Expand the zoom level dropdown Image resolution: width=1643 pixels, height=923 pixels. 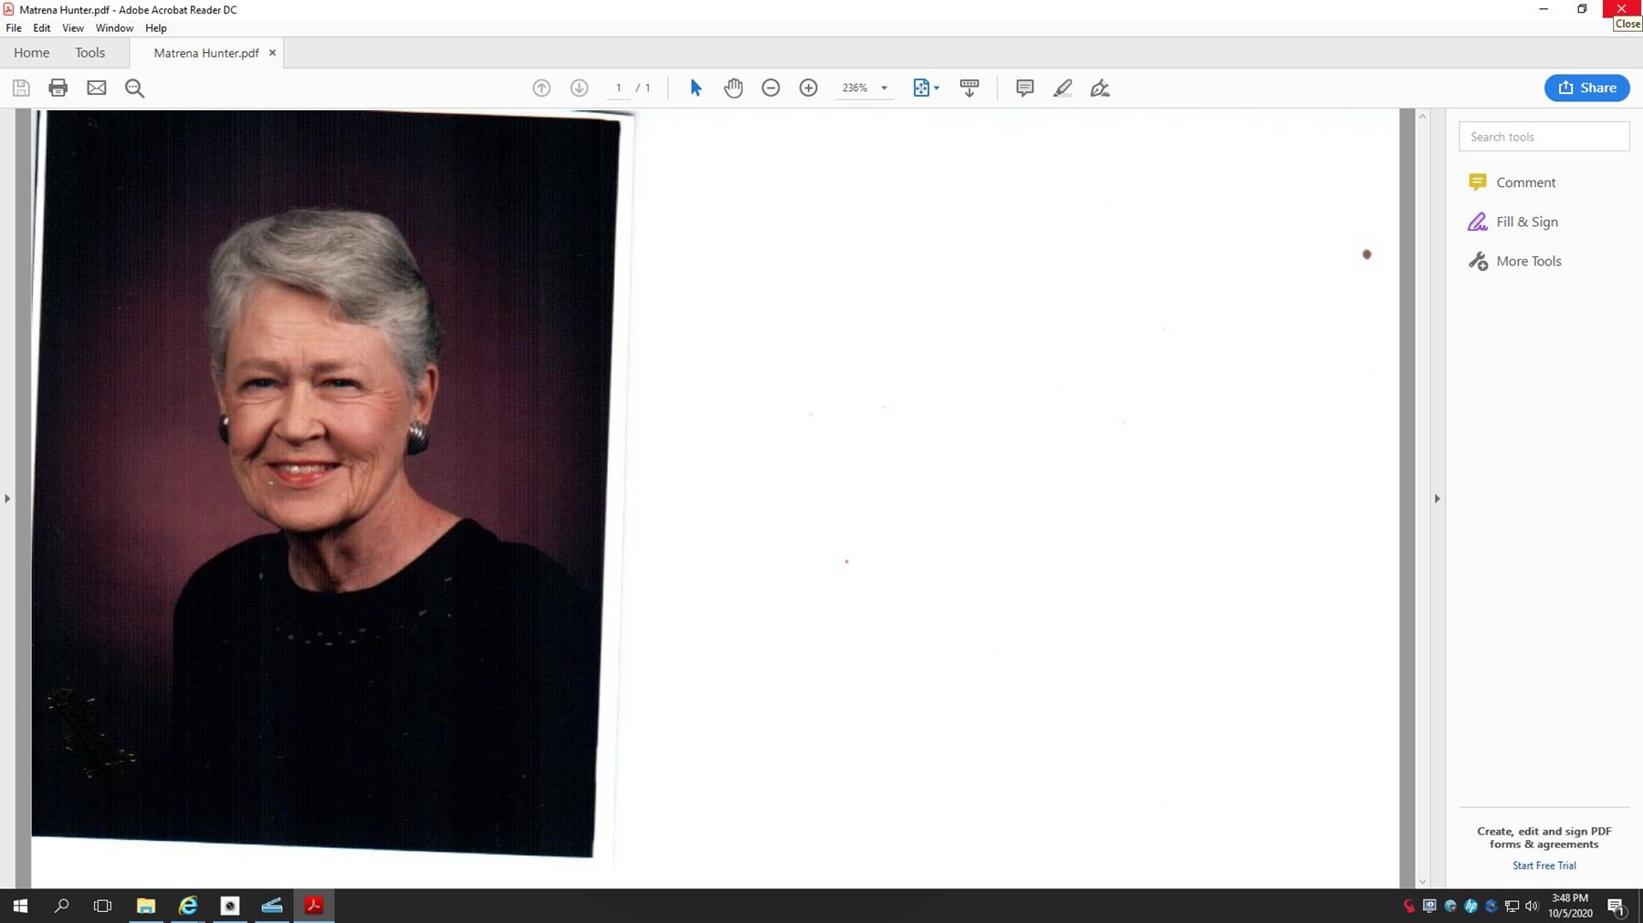click(882, 88)
